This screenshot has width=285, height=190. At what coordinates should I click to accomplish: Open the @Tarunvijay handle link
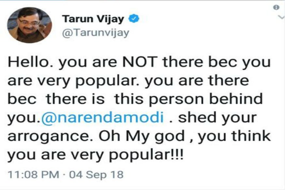(96, 33)
